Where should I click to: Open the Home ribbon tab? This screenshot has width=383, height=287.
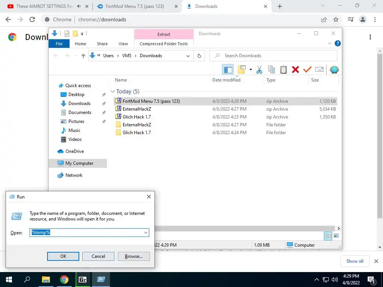coord(80,44)
